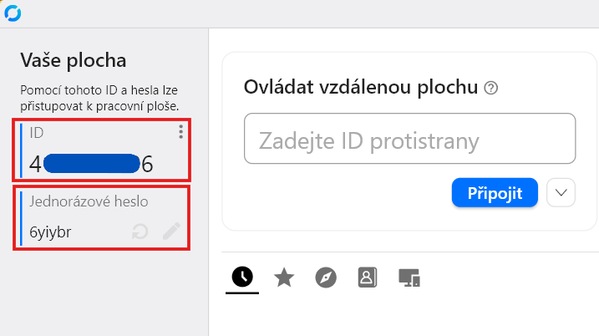599x336 pixels.
Task: Click the Pomocí tohoto ID description text
Action: click(100, 97)
